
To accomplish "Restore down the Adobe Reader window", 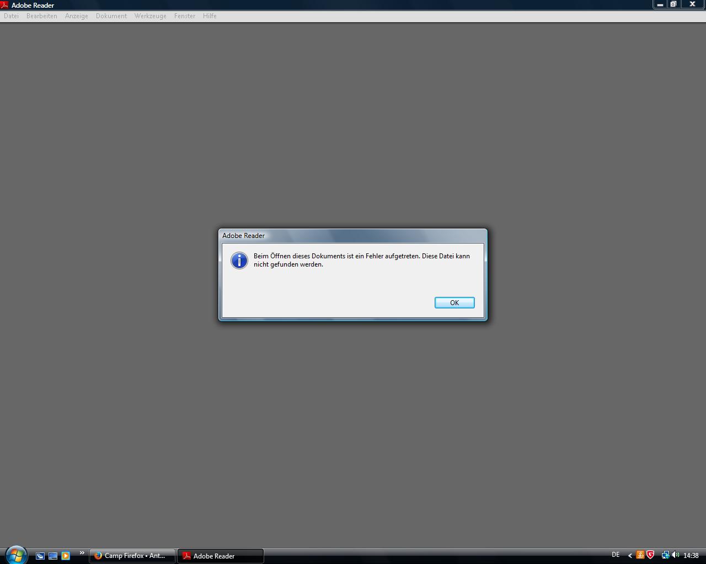I will (673, 4).
